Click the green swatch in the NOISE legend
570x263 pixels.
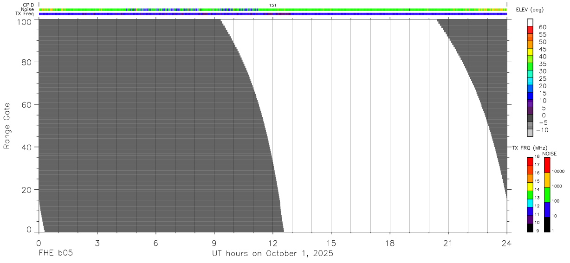[x=547, y=195]
